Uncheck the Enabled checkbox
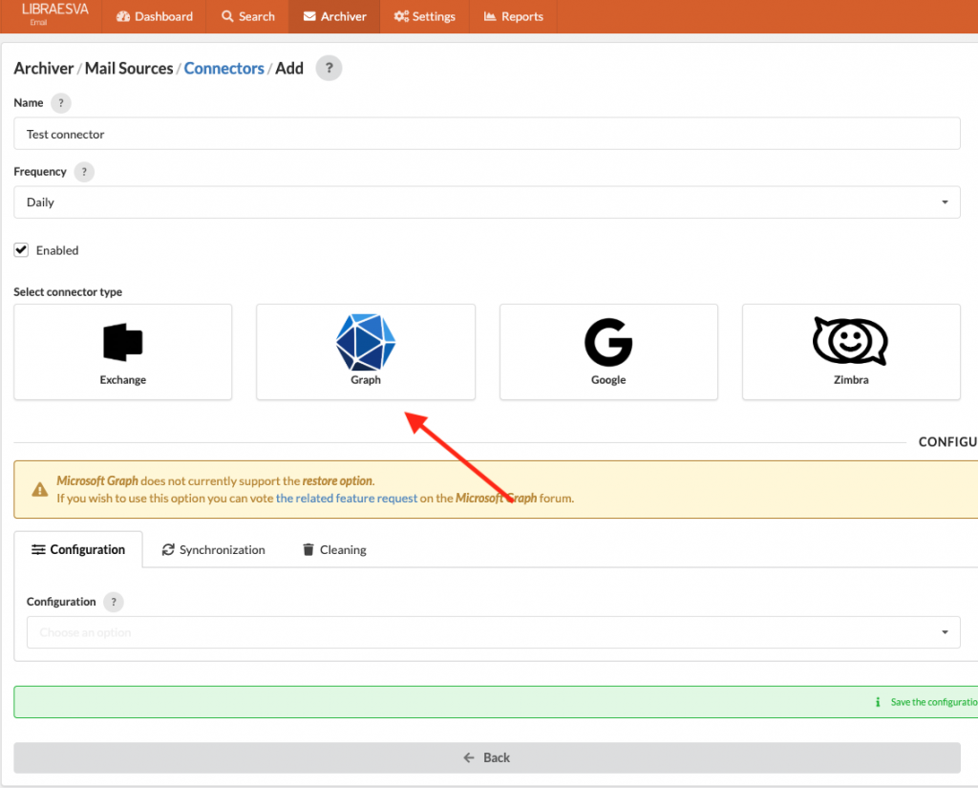 pos(21,250)
